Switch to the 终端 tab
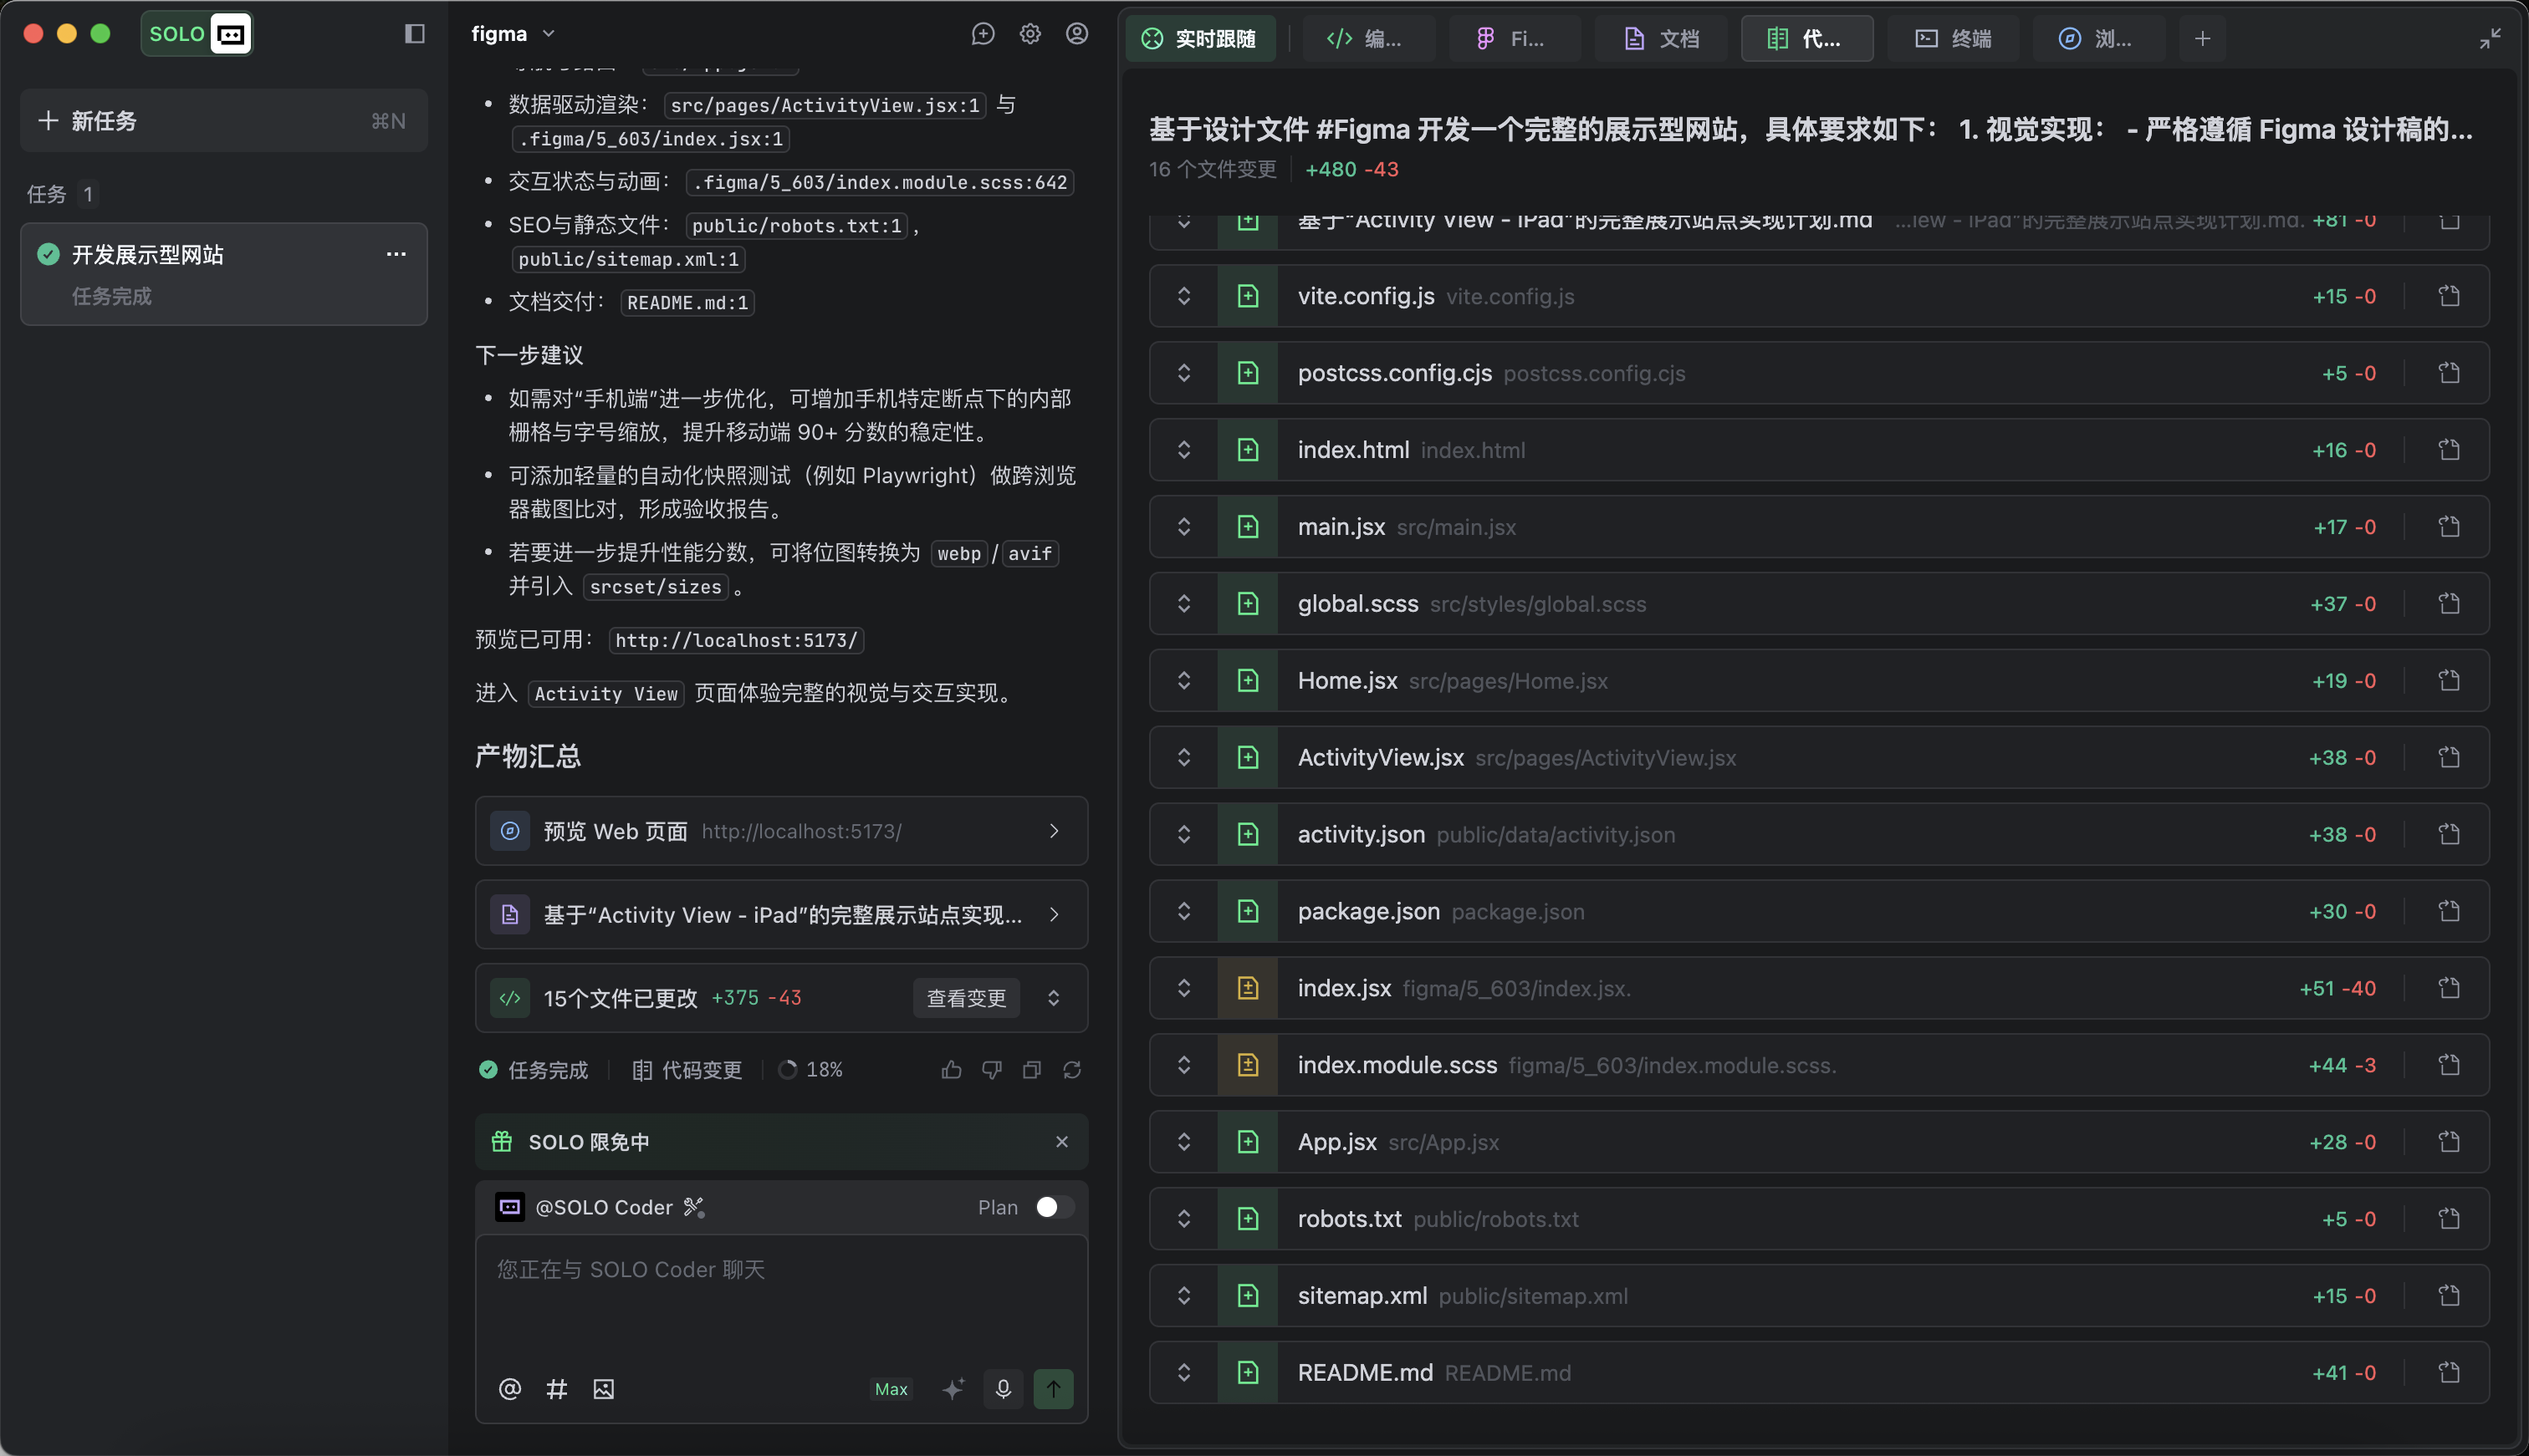This screenshot has width=2529, height=1456. [1952, 39]
